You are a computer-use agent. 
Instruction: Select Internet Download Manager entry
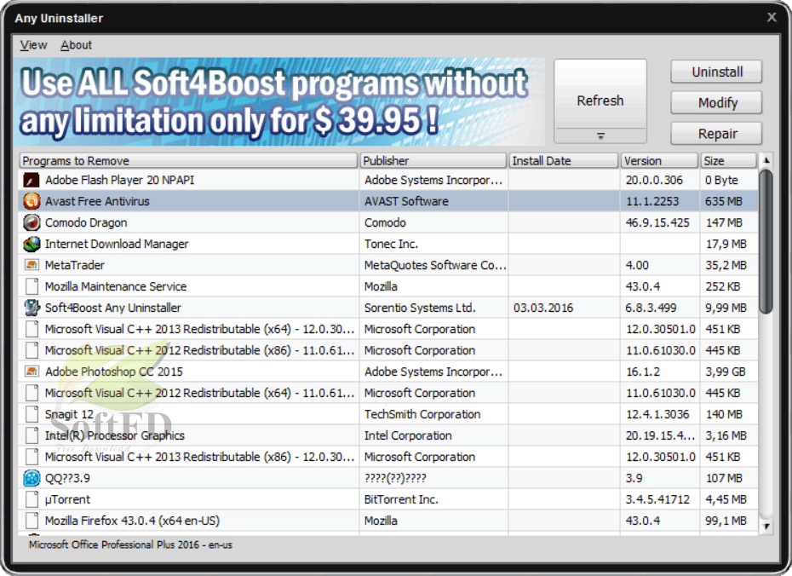(388, 244)
